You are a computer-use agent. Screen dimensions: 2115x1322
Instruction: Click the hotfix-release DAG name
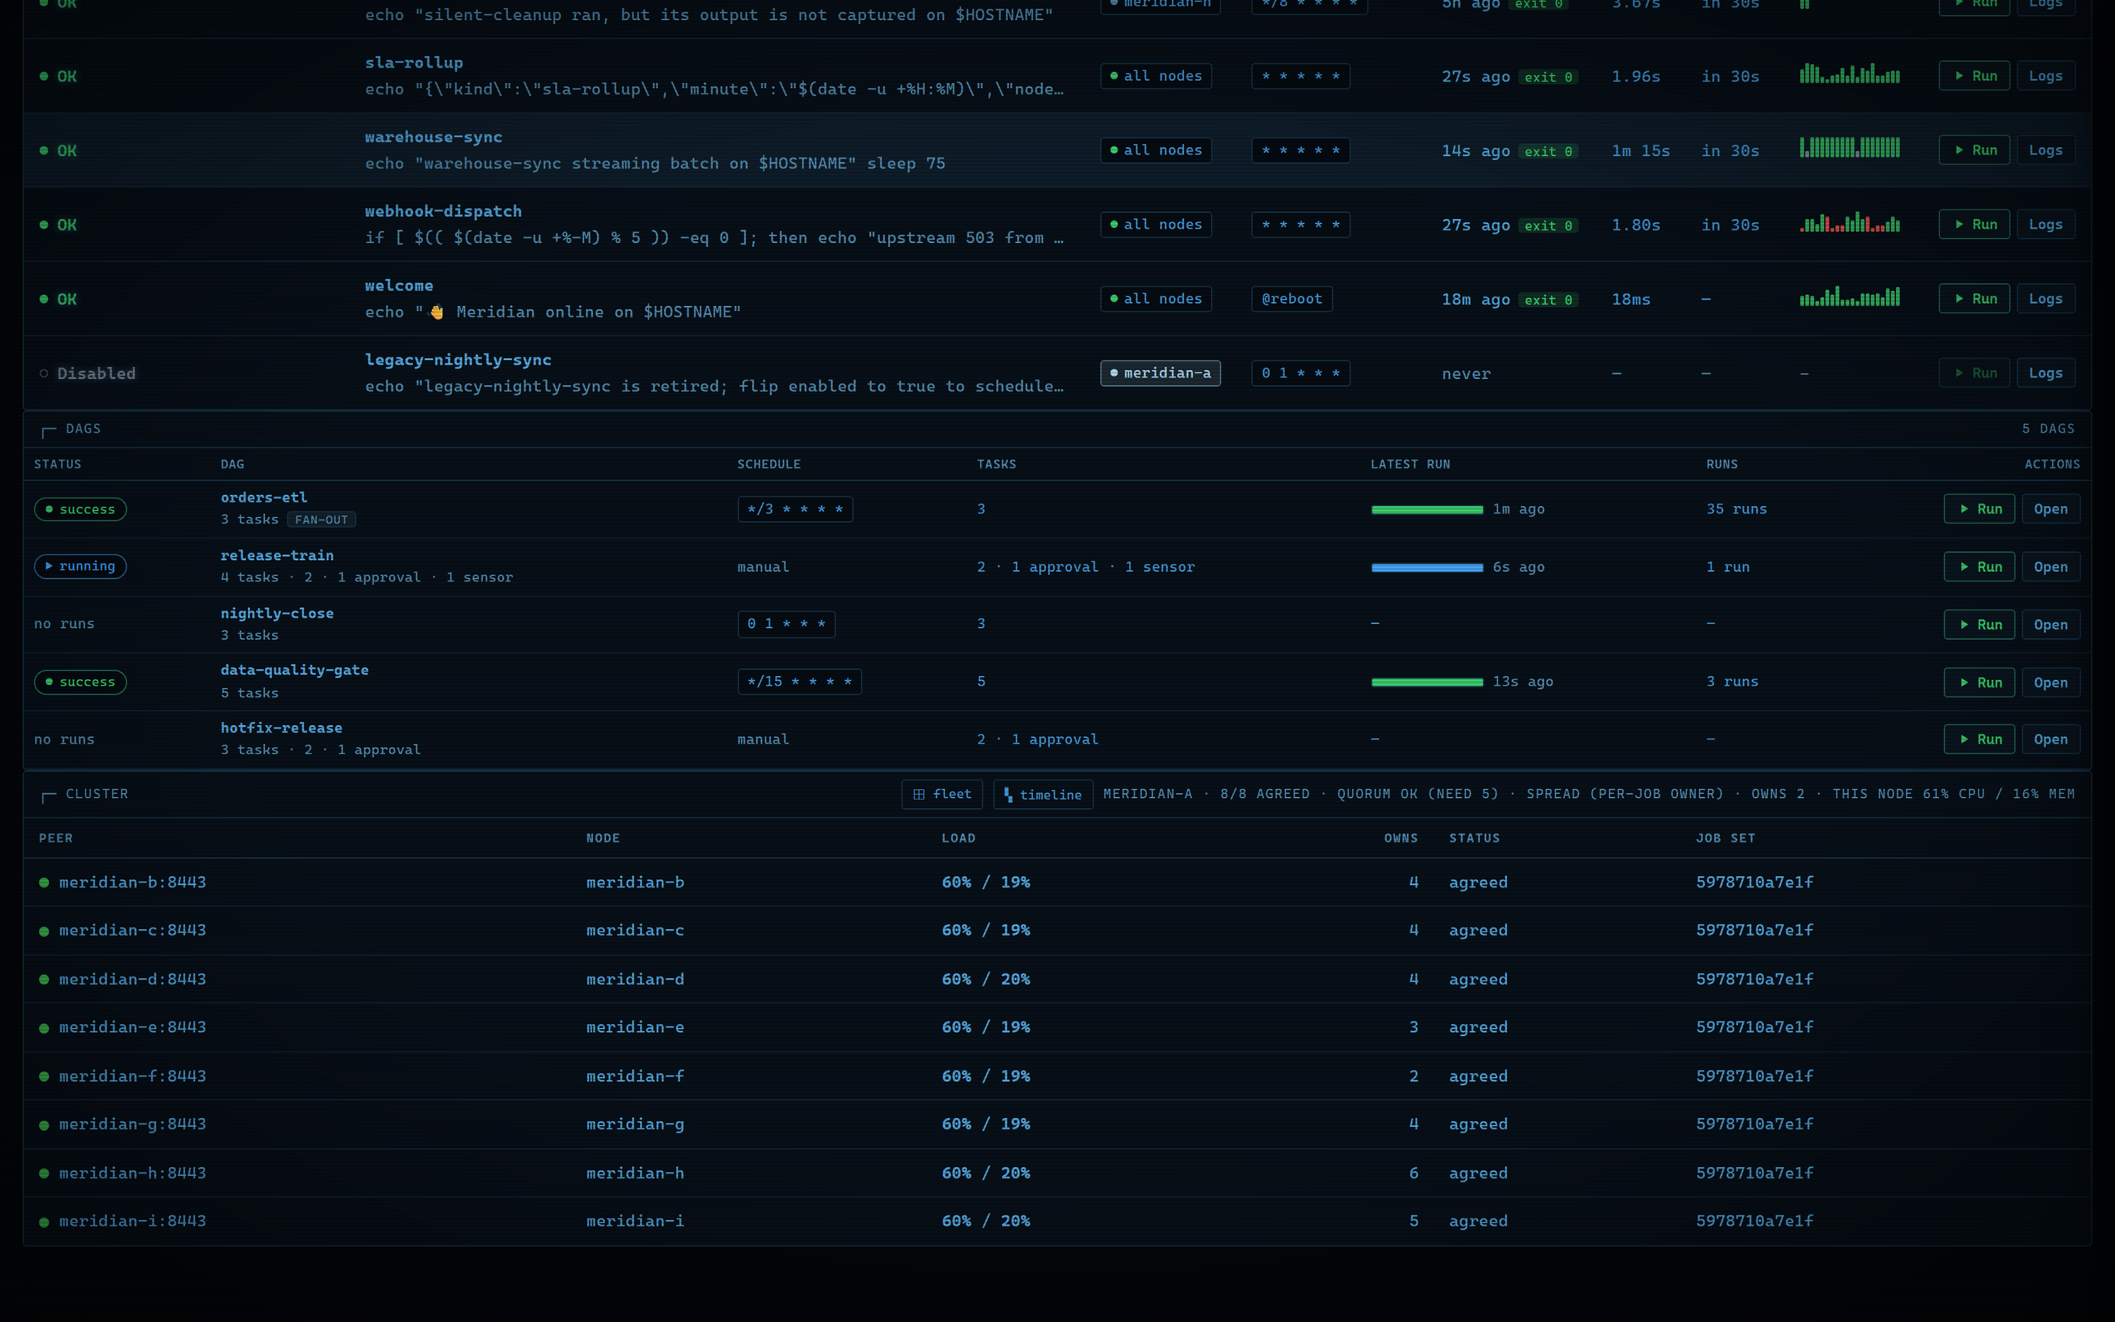(281, 728)
